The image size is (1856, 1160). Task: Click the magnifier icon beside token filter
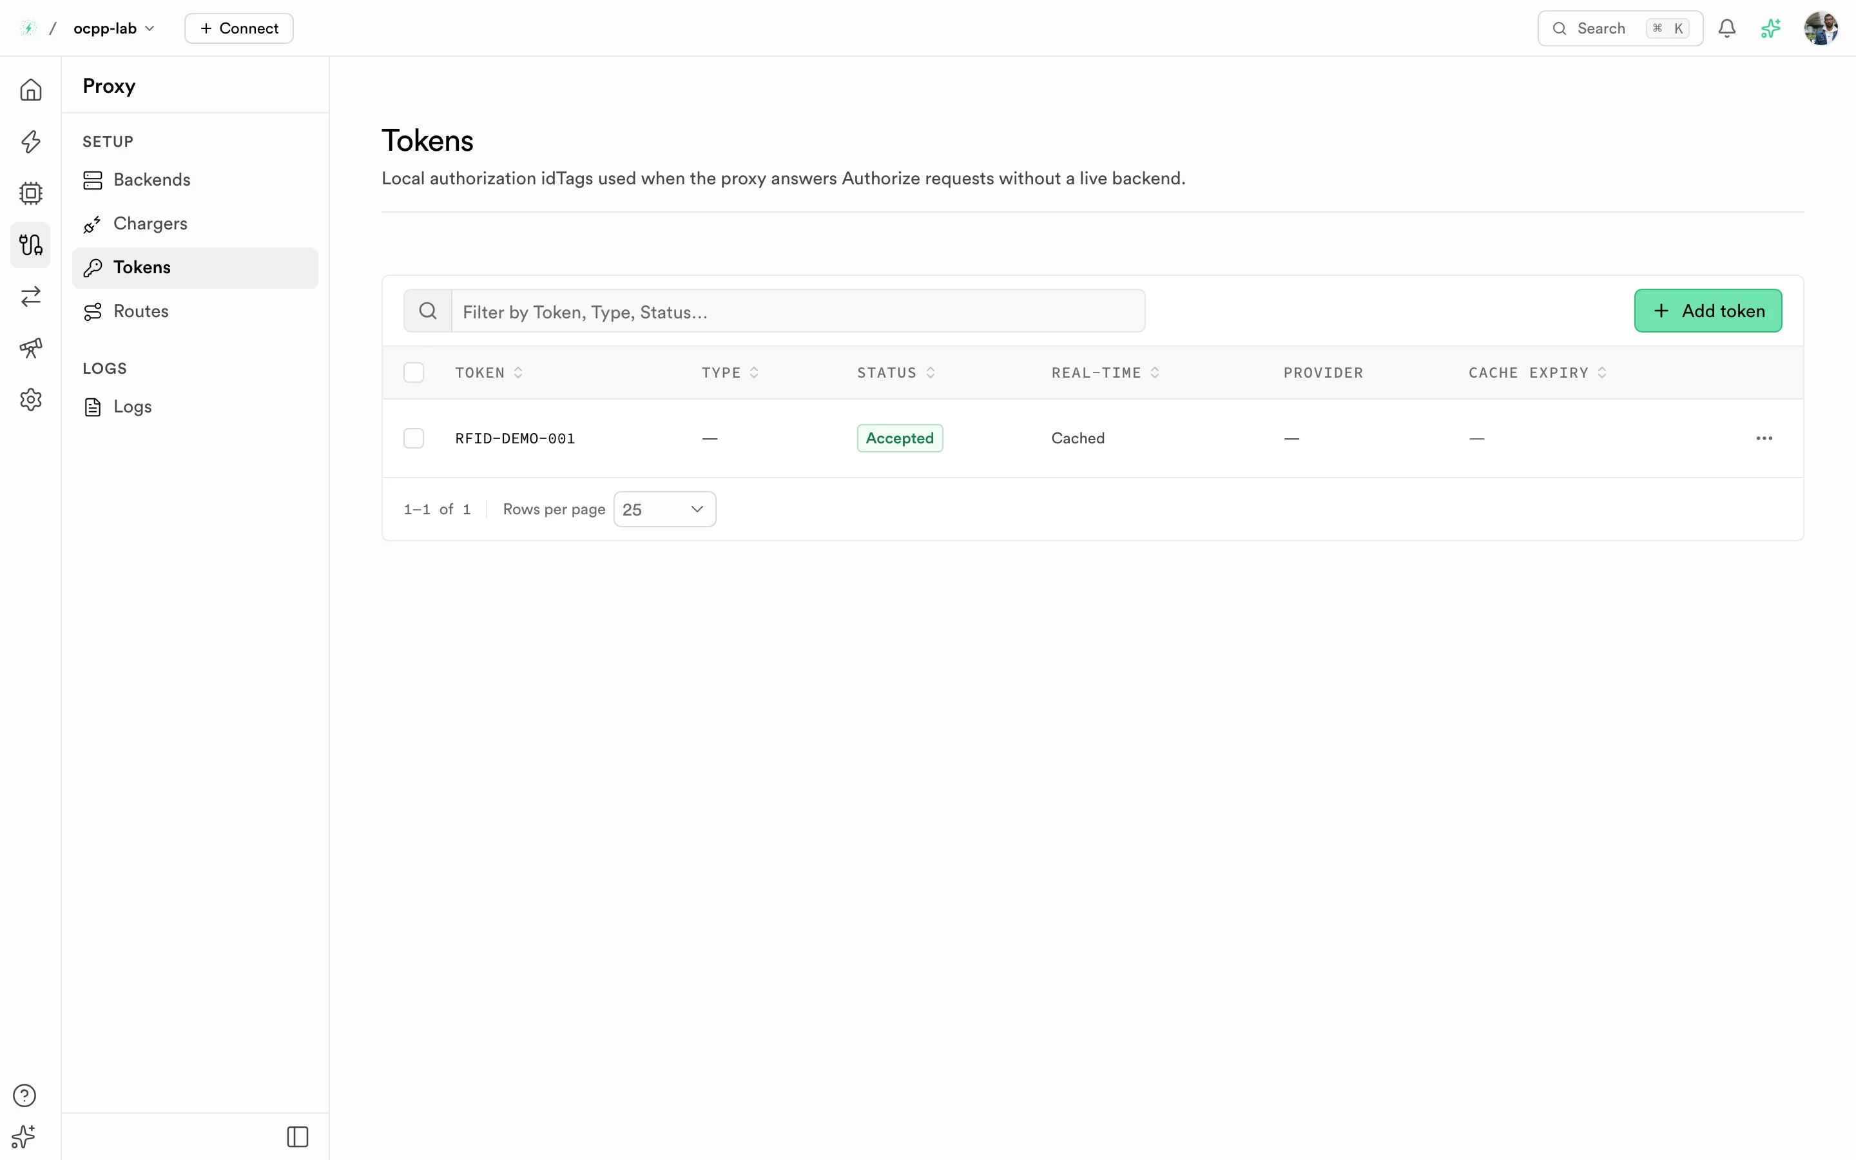pyautogui.click(x=428, y=311)
